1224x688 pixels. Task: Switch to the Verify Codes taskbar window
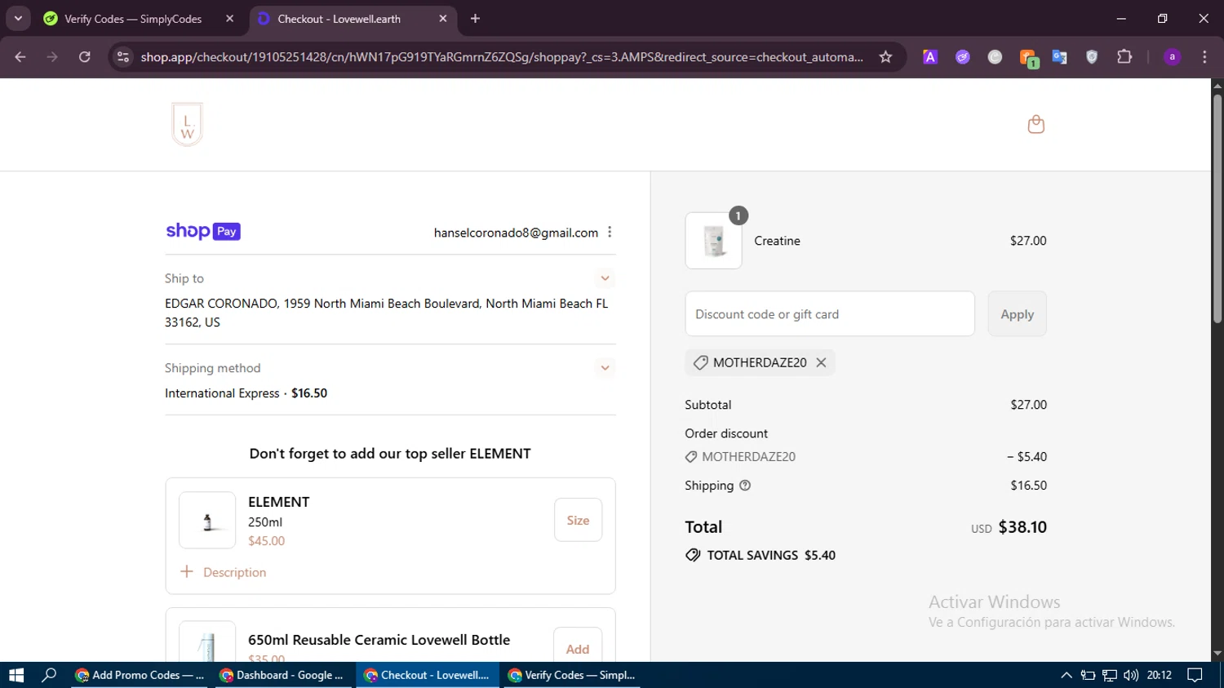click(x=571, y=675)
